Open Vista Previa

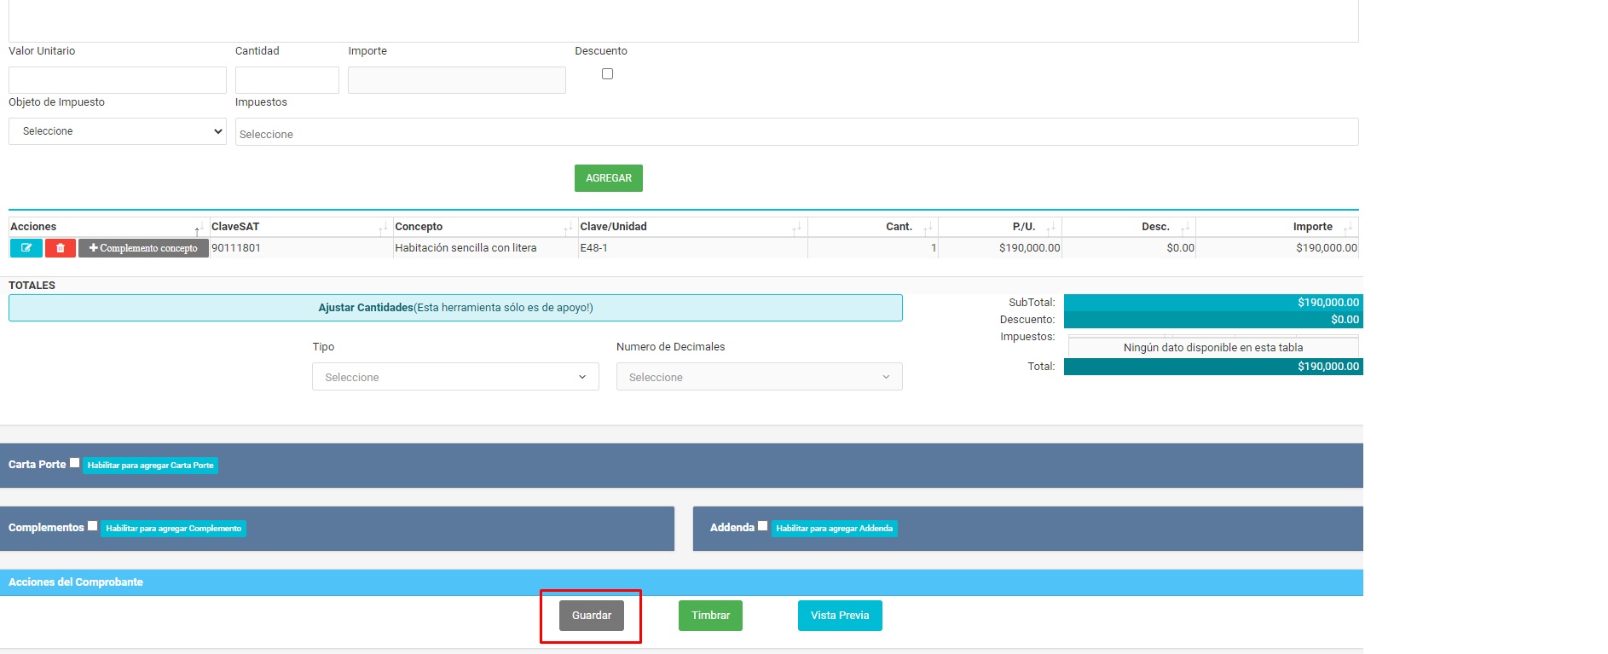840,616
